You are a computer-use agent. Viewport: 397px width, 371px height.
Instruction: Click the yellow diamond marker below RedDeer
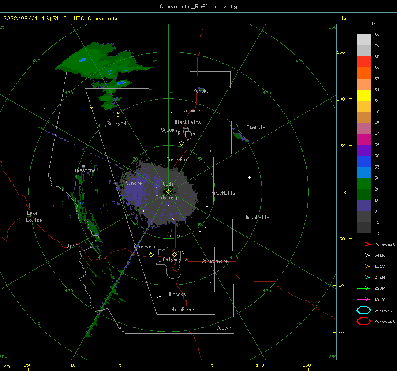click(181, 143)
